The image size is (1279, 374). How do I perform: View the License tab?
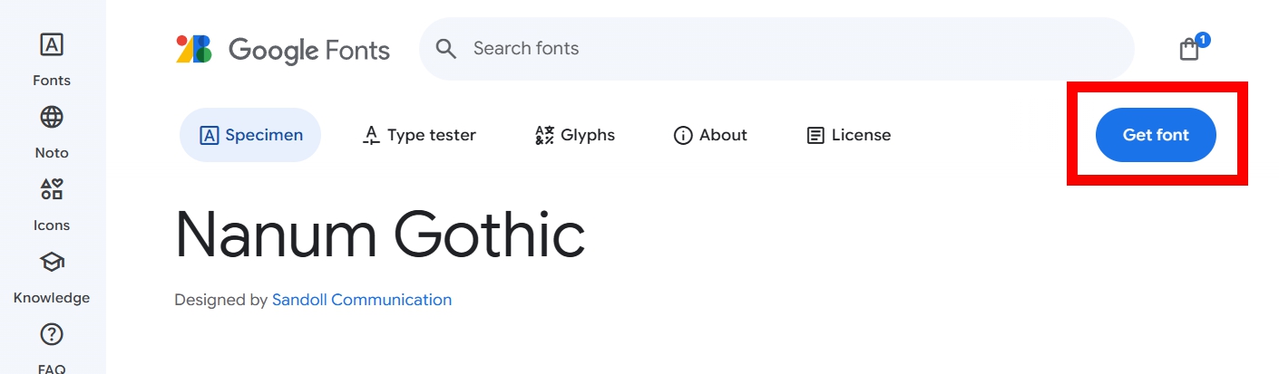point(848,135)
